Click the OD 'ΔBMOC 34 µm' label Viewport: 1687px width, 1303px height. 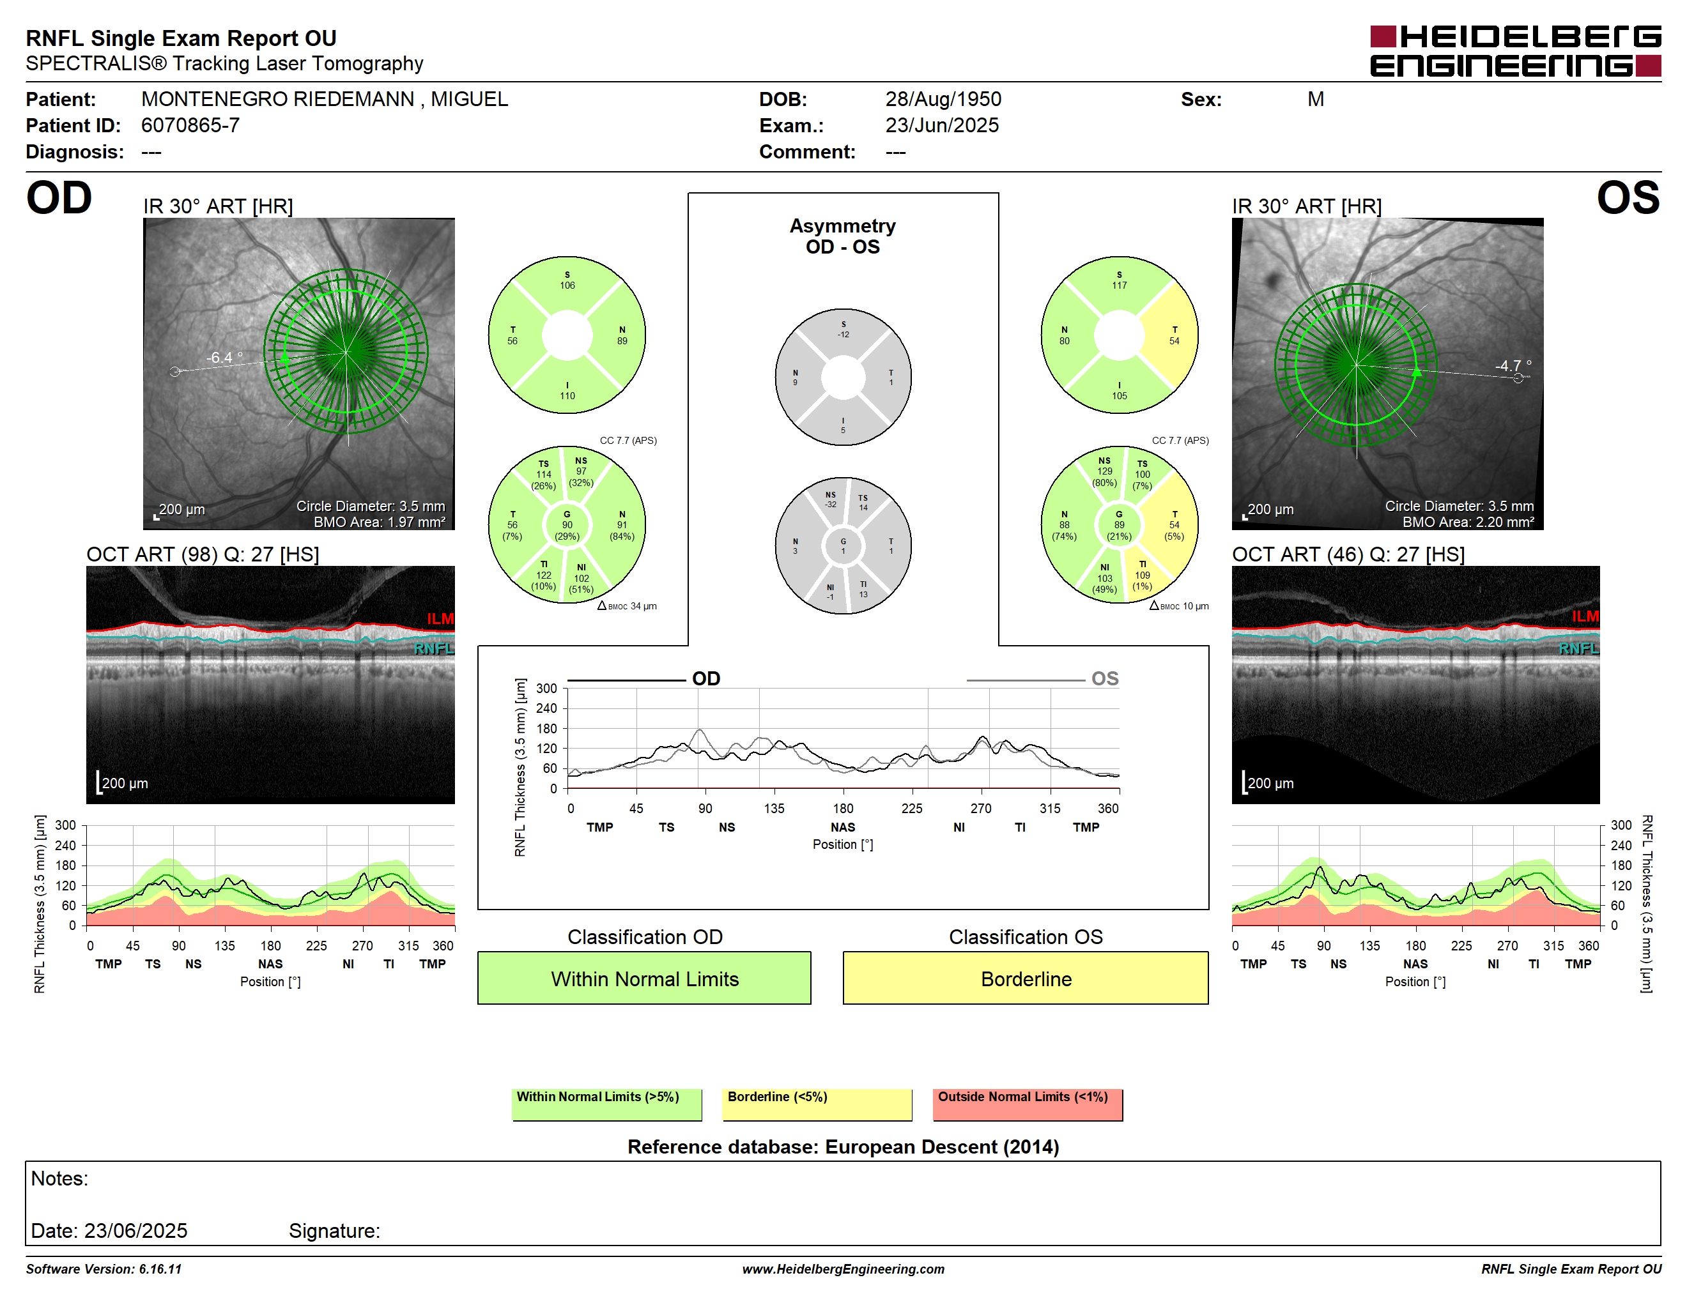pos(626,606)
